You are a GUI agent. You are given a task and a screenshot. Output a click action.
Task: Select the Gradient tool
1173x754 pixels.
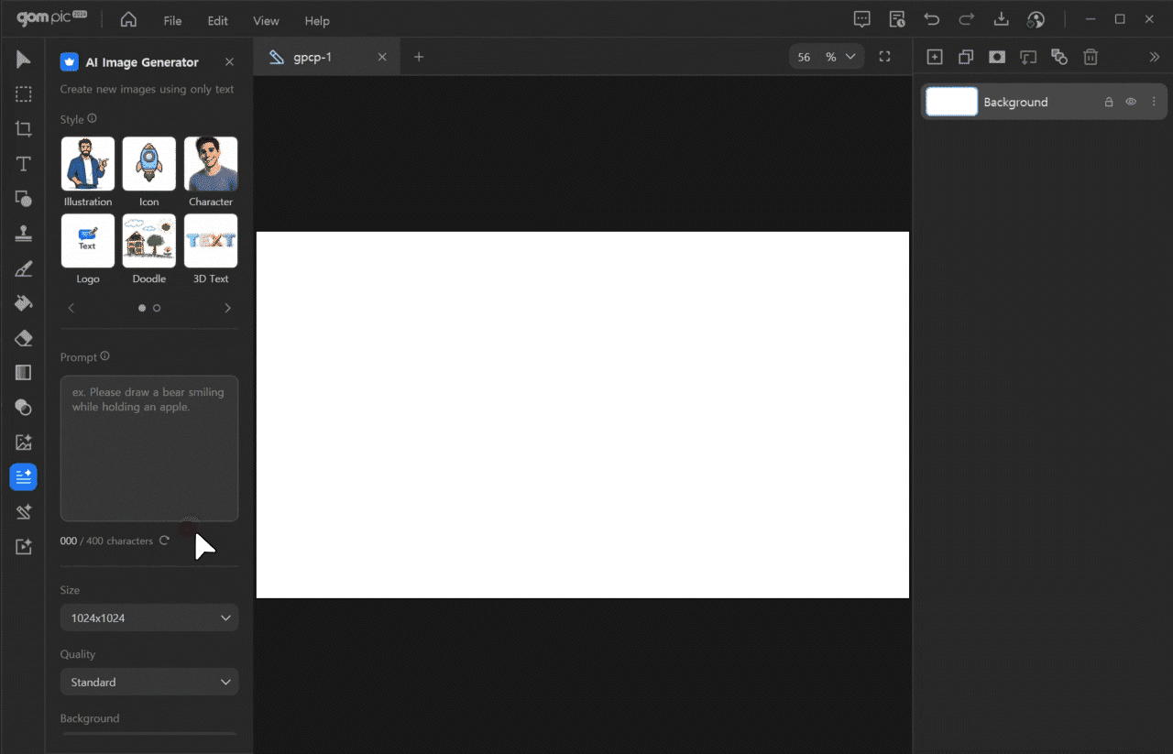tap(23, 373)
